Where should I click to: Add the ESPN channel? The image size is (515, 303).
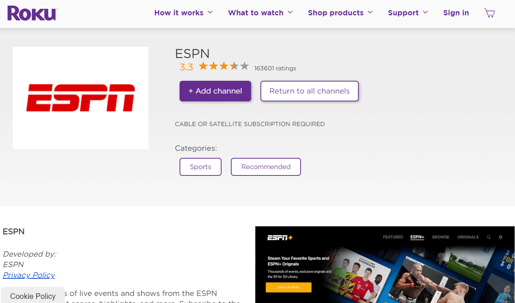click(215, 91)
